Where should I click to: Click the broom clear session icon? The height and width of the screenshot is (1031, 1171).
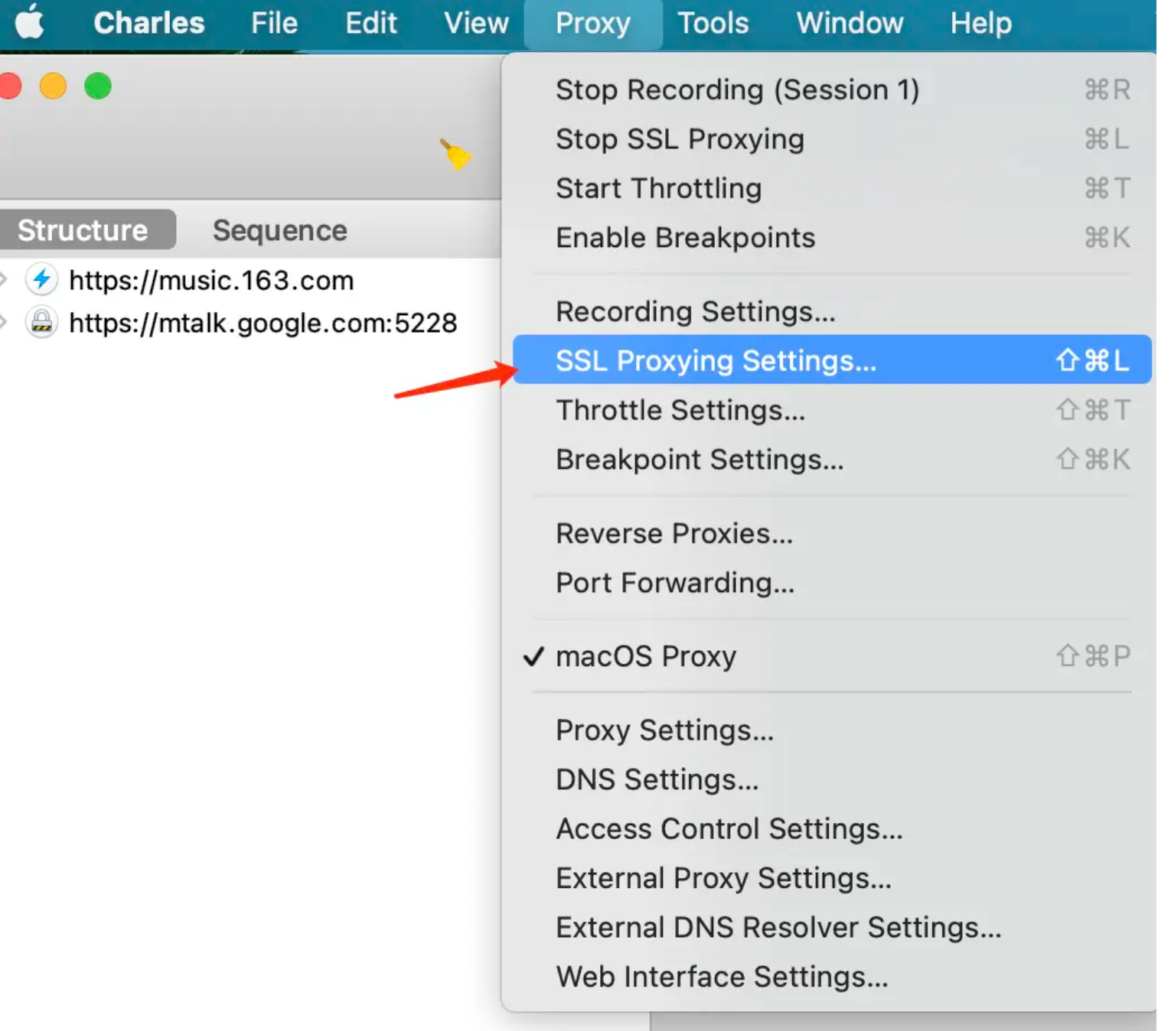455,154
